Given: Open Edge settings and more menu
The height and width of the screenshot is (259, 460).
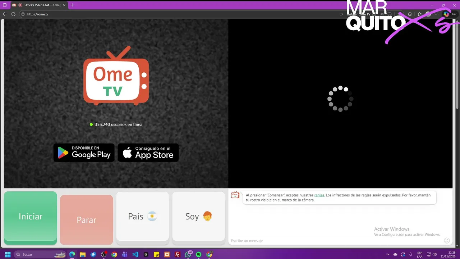Looking at the screenshot, I should point(437,14).
